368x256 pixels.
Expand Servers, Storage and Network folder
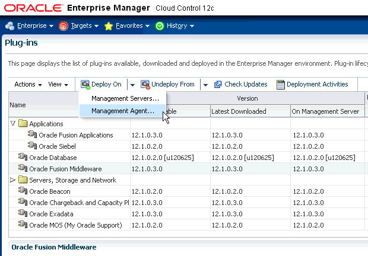point(13,180)
